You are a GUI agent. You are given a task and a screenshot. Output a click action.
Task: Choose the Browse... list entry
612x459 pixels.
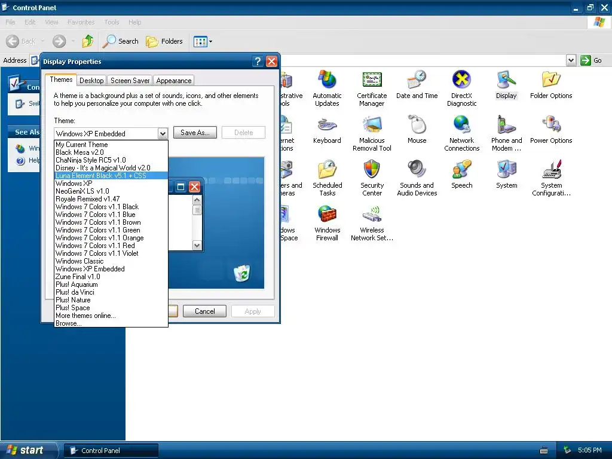pyautogui.click(x=111, y=323)
